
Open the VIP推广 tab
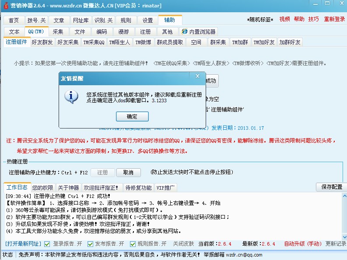coord(165,188)
